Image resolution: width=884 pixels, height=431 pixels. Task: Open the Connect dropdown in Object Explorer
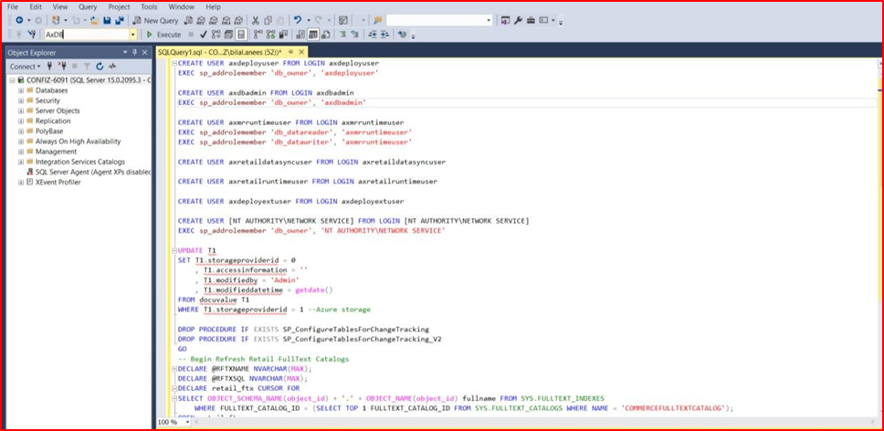coord(26,67)
